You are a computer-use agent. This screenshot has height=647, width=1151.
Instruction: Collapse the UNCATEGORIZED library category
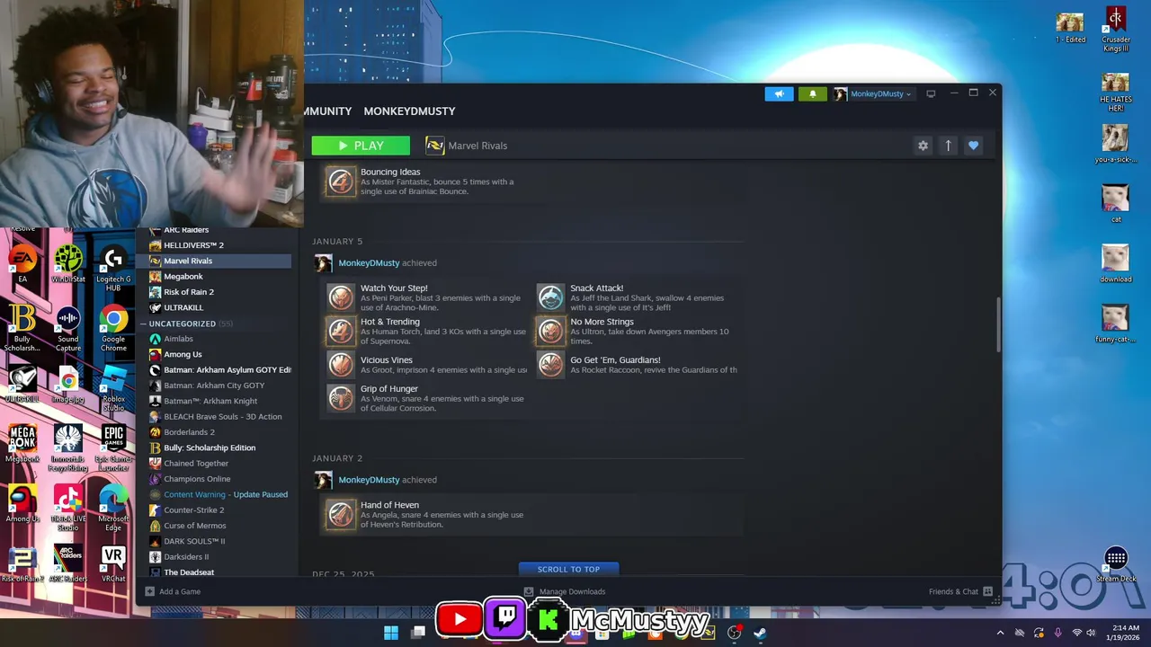[142, 323]
